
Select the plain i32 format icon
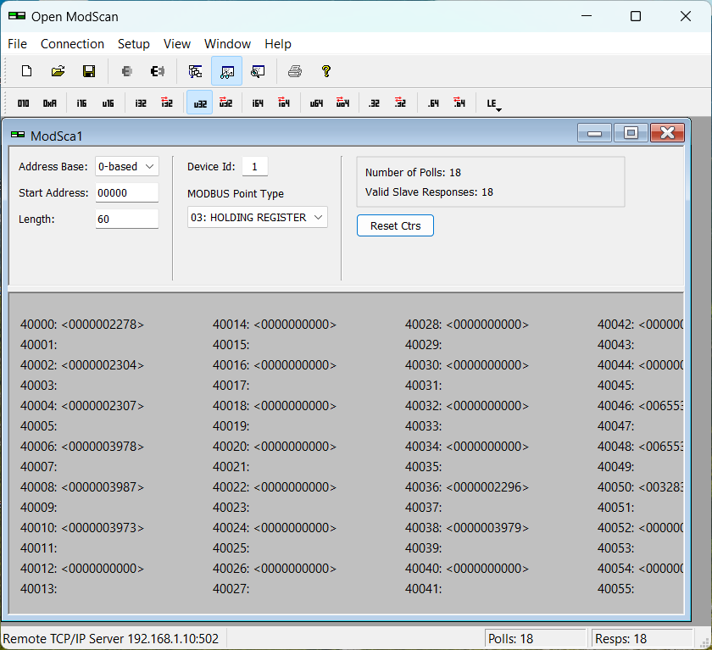[x=141, y=103]
